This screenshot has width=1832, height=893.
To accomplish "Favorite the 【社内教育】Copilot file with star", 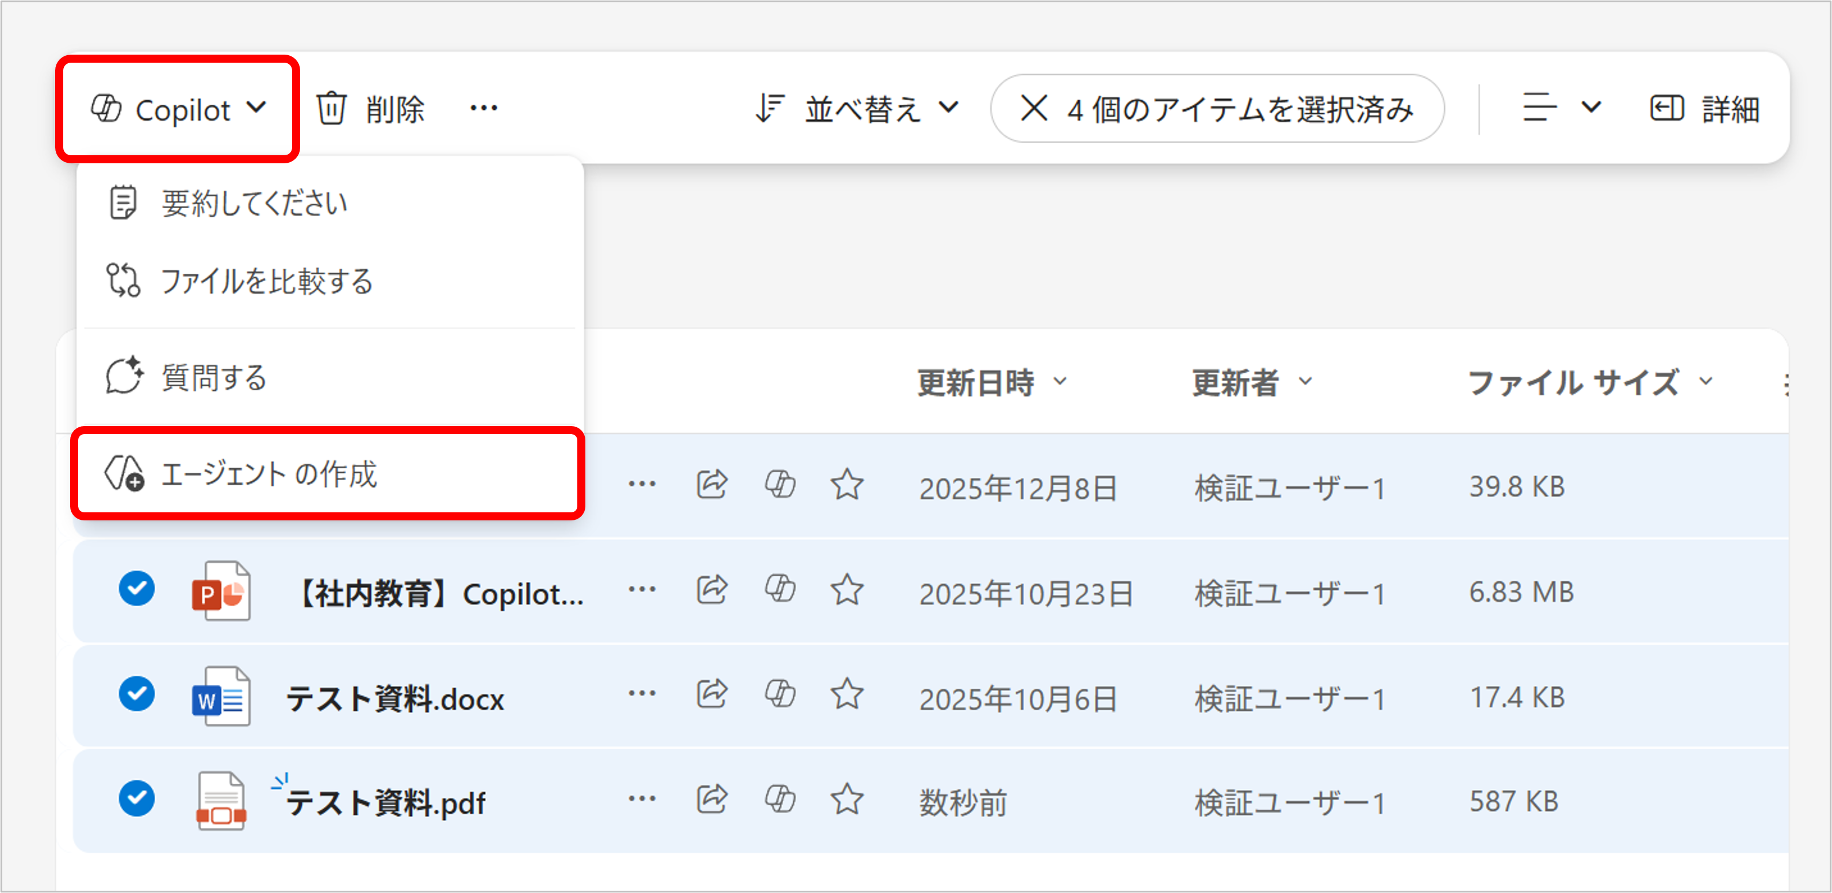I will point(846,590).
